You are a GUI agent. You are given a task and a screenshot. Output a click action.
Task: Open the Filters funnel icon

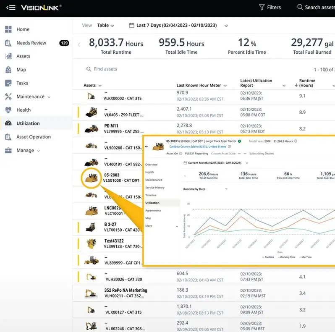click(262, 7)
